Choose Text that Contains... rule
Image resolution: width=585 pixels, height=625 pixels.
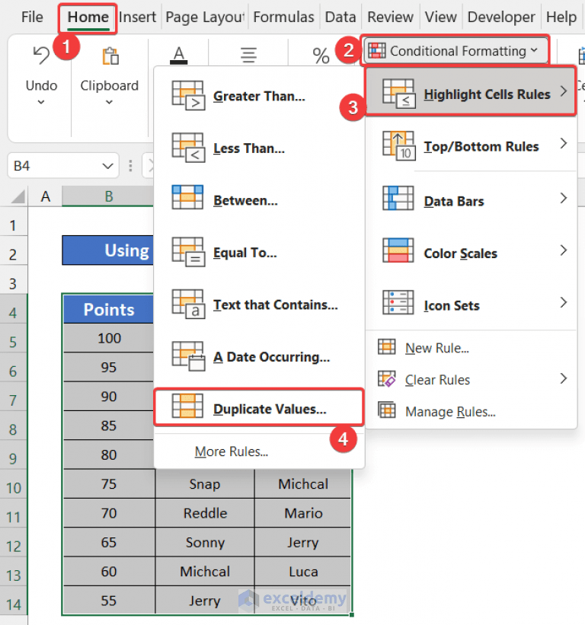point(259,305)
